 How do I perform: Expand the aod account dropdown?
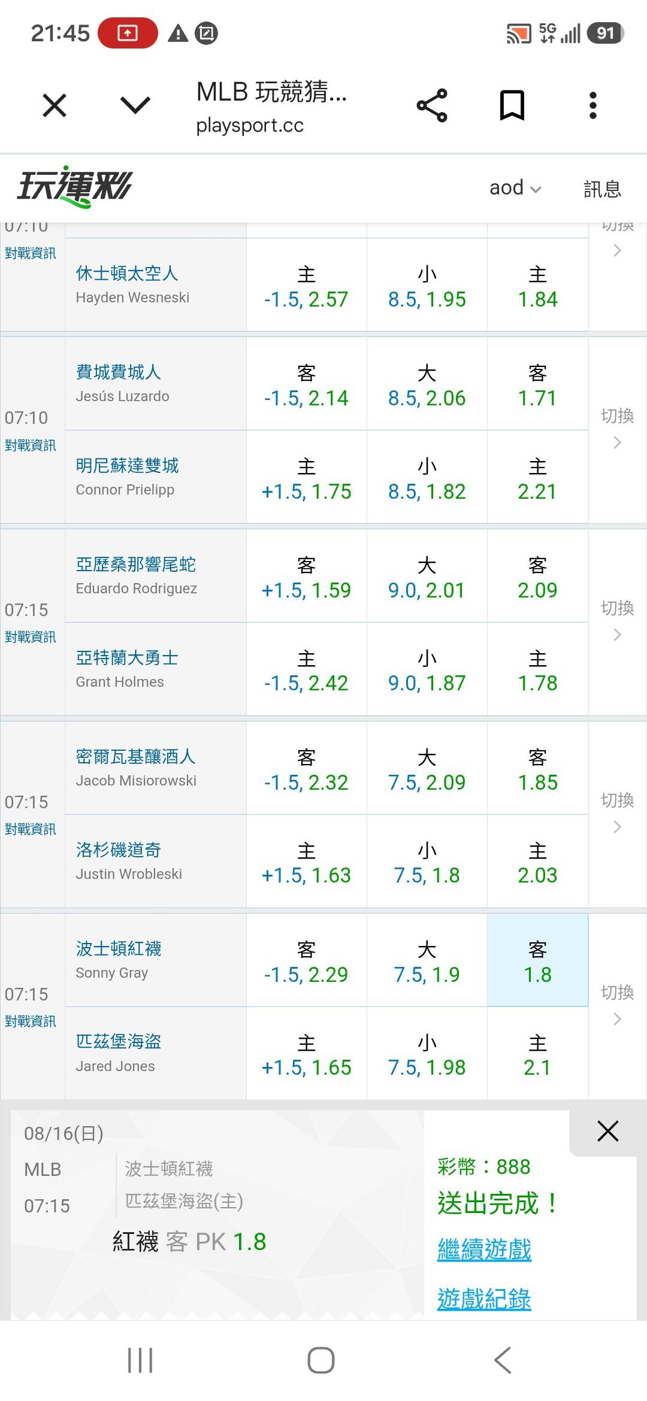click(x=515, y=188)
